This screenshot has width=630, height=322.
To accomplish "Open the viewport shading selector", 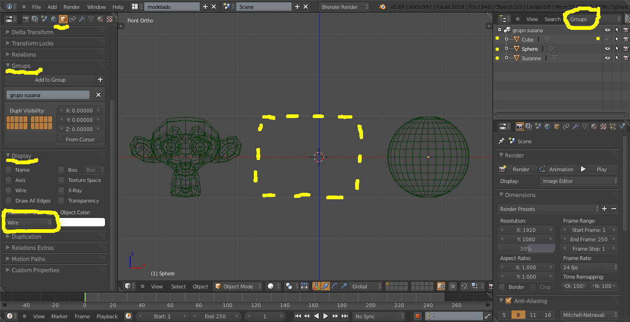I will coord(273,286).
